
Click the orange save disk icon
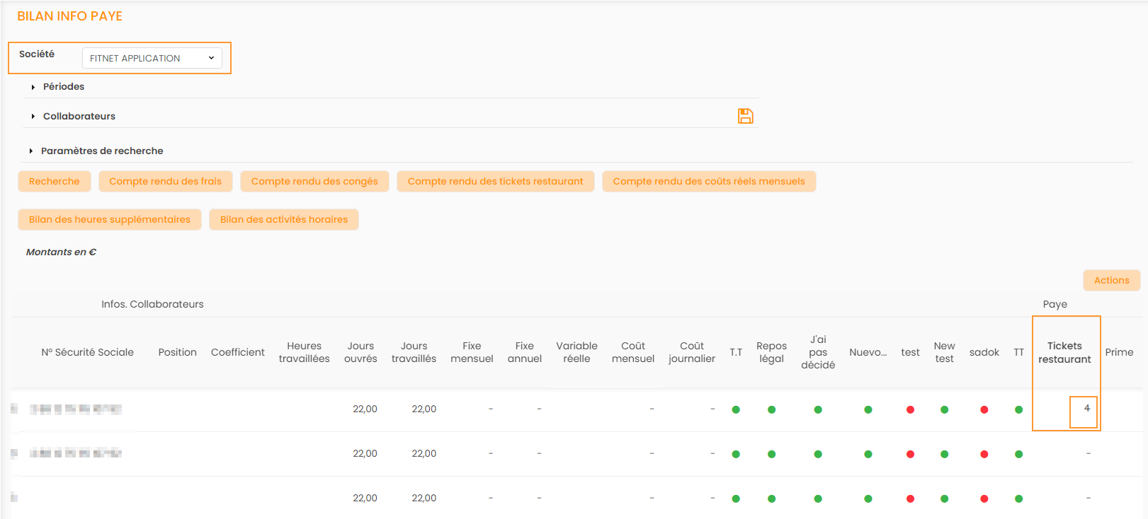745,116
